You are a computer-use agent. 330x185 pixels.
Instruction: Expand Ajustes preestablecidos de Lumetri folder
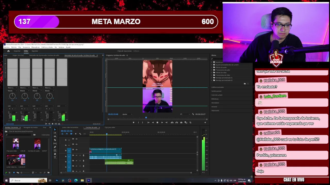pos(212,65)
